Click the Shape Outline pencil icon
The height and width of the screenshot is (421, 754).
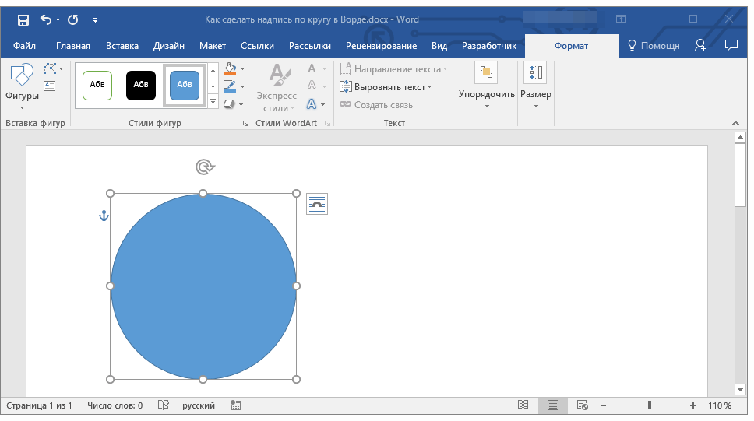pyautogui.click(x=230, y=86)
